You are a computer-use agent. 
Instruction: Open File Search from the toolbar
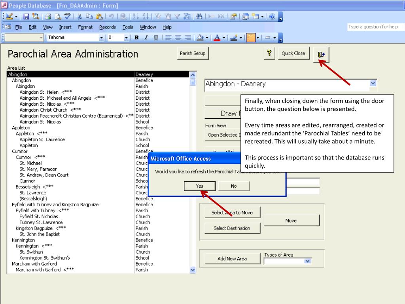pyautogui.click(x=36, y=17)
